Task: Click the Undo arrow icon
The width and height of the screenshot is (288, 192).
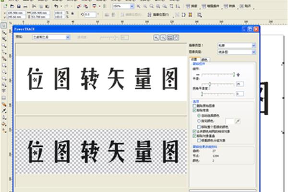Action: point(56,6)
